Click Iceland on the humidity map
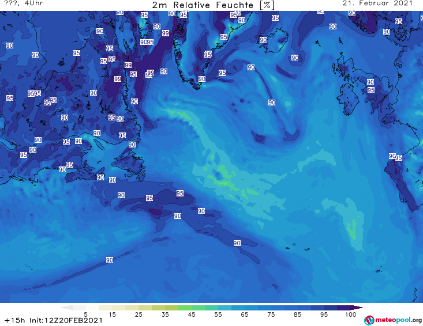 274,41
